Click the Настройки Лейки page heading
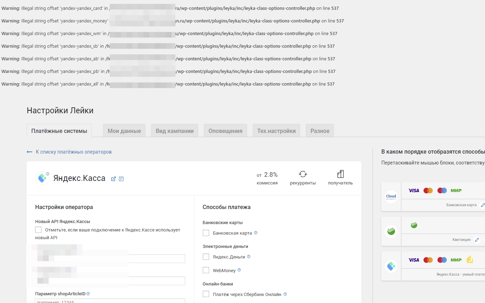 (x=60, y=110)
